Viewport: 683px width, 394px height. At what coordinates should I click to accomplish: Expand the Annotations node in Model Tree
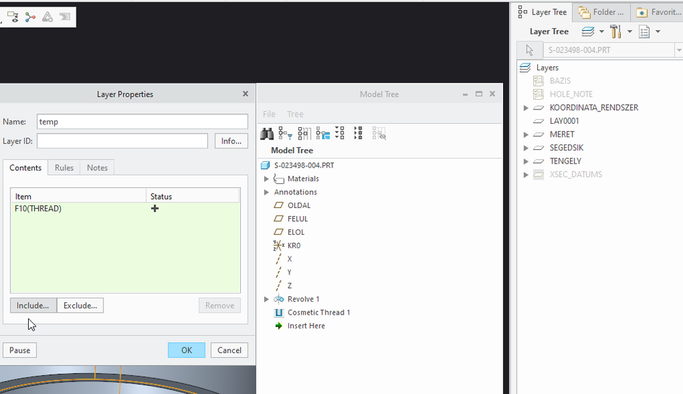tap(266, 192)
